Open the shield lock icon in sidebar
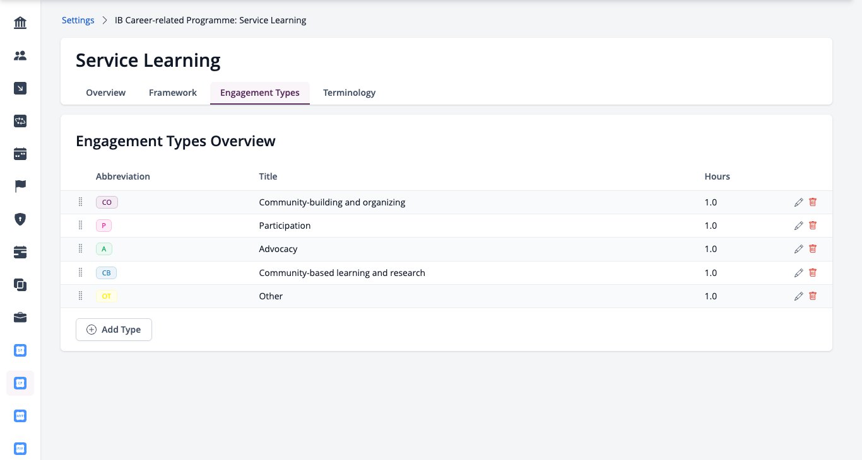This screenshot has width=862, height=460. (x=20, y=219)
